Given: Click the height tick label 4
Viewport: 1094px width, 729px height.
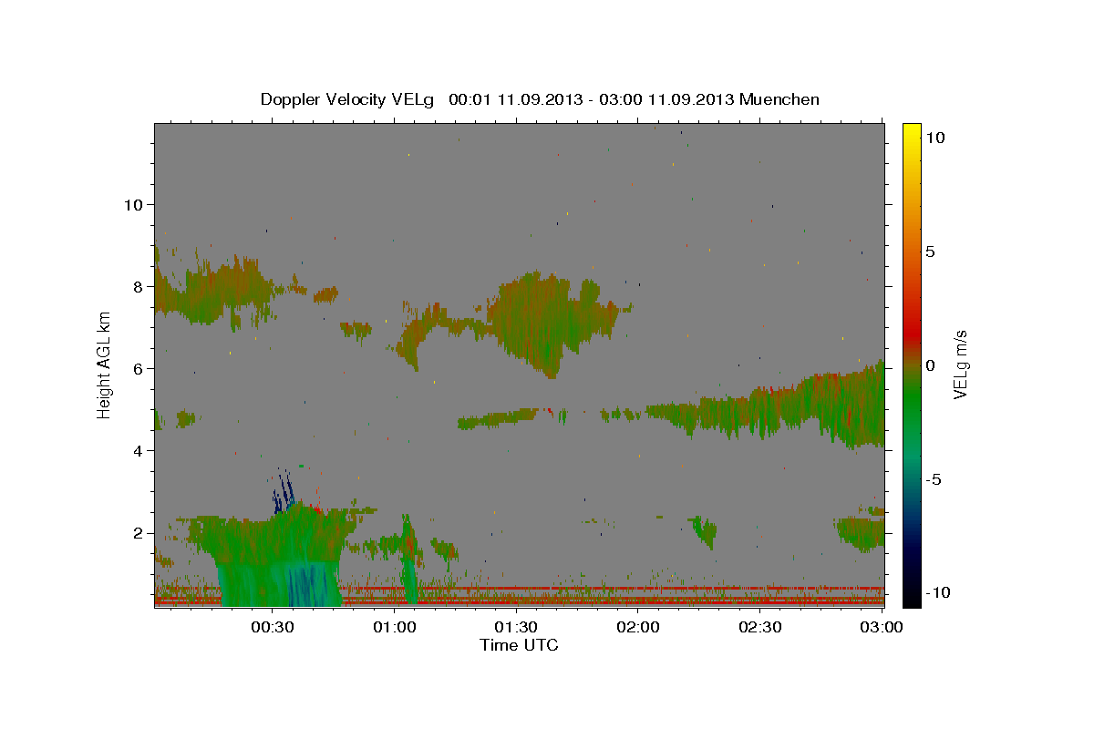Looking at the screenshot, I should [x=137, y=450].
